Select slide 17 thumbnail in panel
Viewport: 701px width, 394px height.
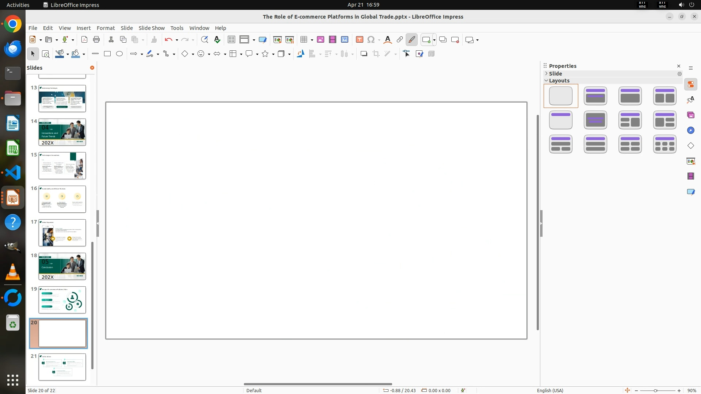click(x=62, y=233)
